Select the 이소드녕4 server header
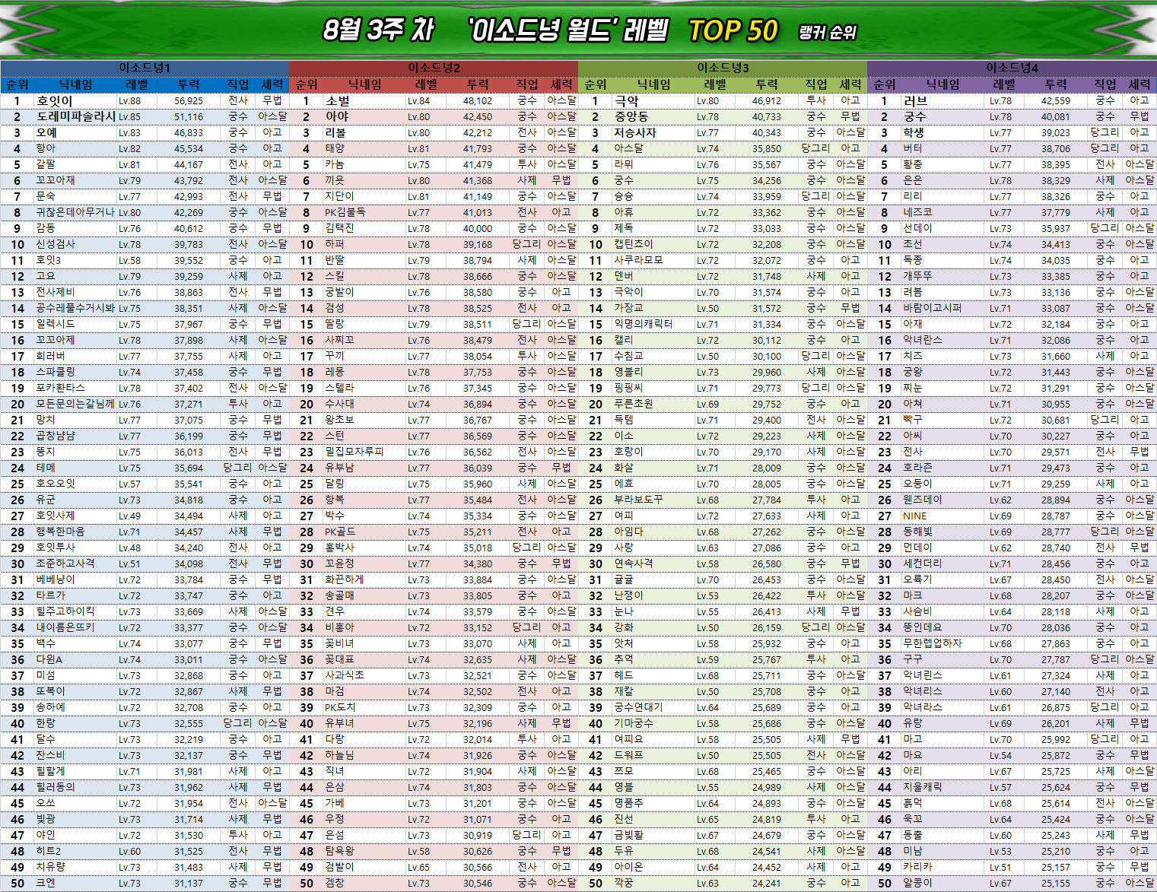The image size is (1157, 892). (x=1012, y=68)
